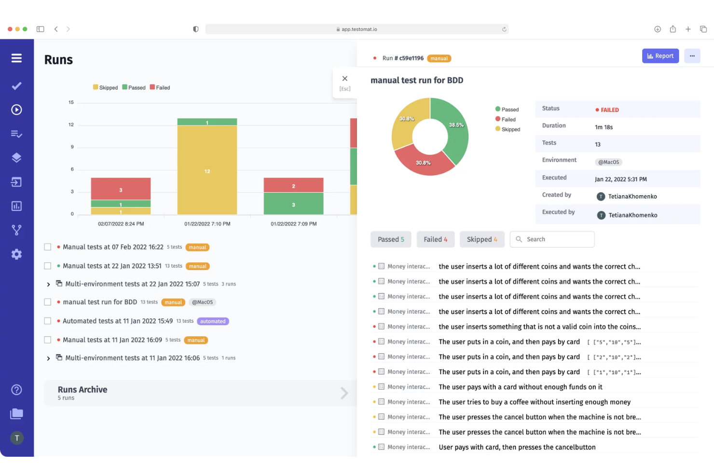
Task: Check the checkbox next to manual test run for BDD
Action: pos(47,302)
